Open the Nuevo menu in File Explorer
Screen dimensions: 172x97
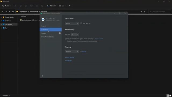(x=6, y=6)
